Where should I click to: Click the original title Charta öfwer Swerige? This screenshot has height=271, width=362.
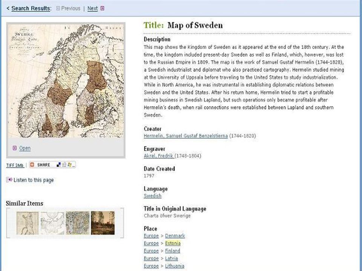(167, 216)
